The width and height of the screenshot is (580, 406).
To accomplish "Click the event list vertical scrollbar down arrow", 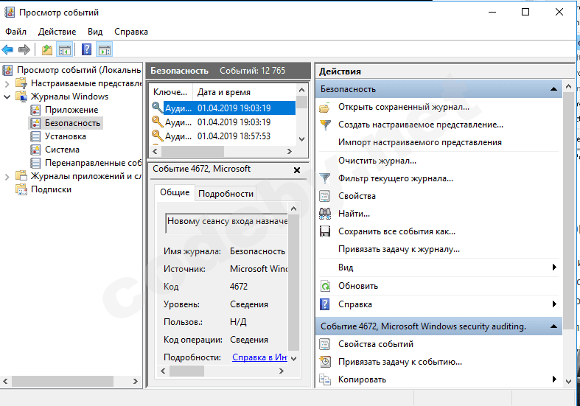I will click(x=302, y=139).
